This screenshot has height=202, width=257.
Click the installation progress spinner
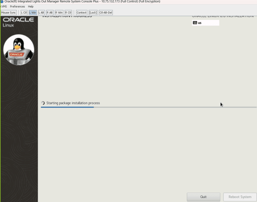click(43, 103)
